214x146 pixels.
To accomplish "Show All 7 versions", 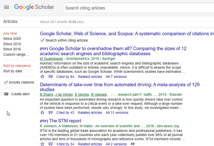I will pyautogui.click(x=116, y=77).
